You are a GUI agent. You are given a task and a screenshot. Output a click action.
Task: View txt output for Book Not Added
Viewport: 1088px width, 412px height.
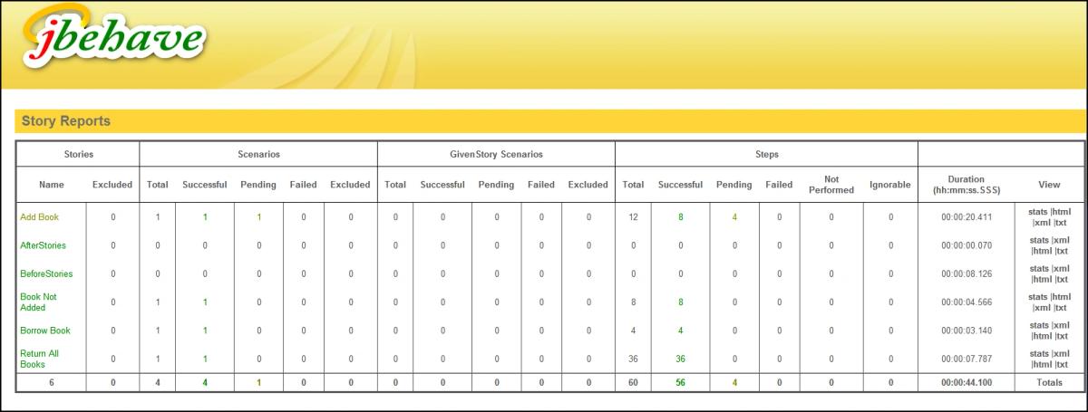coord(1059,308)
